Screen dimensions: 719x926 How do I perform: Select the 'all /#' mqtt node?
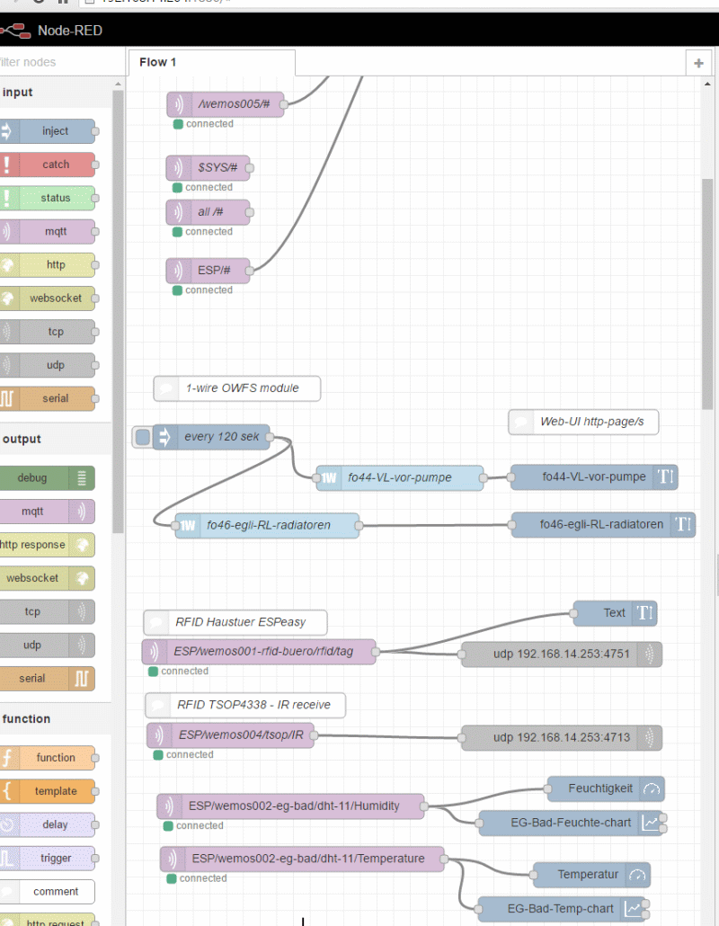pyautogui.click(x=209, y=212)
